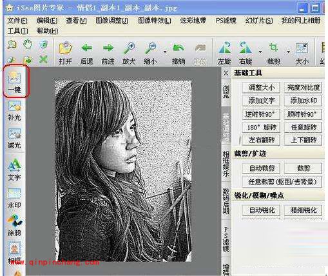Open the 文件(F) menu
Screen dimensions: 328x276
(17, 21)
